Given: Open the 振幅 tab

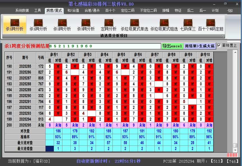Looking at the screenshot, I should tap(166, 11).
